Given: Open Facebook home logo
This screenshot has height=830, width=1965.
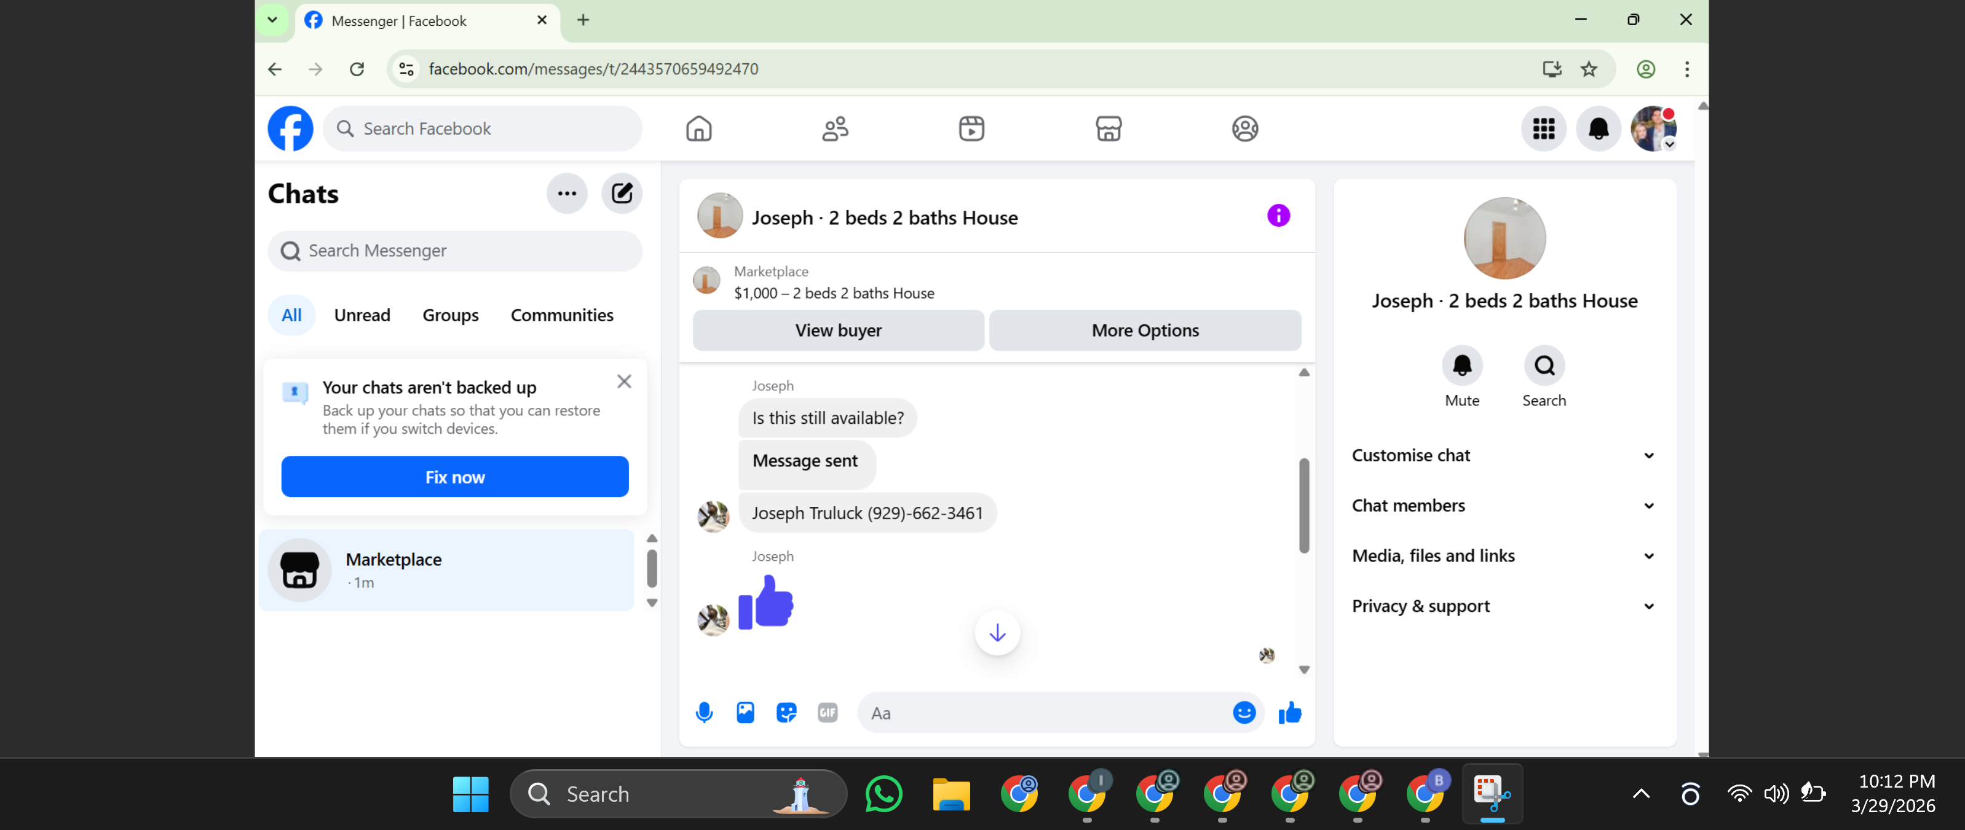Looking at the screenshot, I should tap(290, 128).
